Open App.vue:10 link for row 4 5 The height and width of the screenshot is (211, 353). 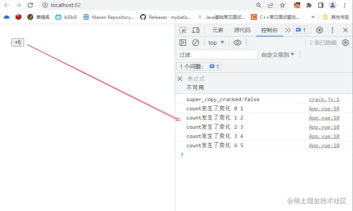(x=324, y=145)
